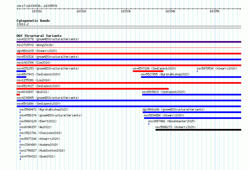Click the DGV Structural Variants track title
Image resolution: width=249 pixels, height=170 pixels.
tap(39, 36)
